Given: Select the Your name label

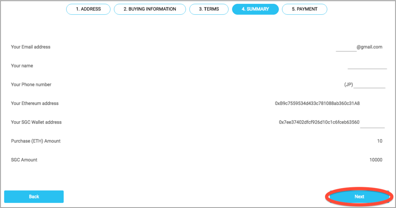Looking at the screenshot, I should pyautogui.click(x=22, y=66).
